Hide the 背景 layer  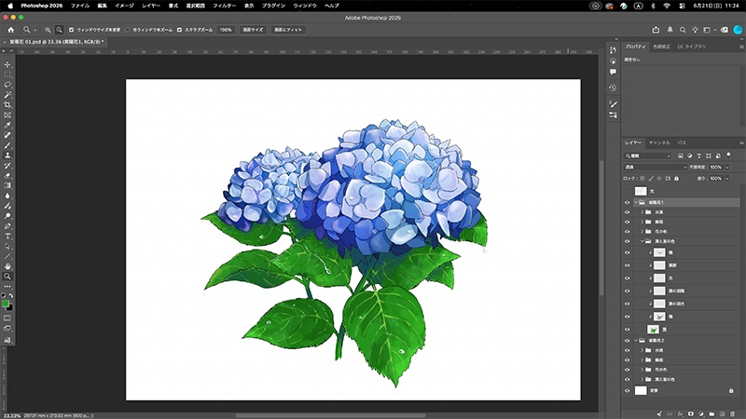click(627, 390)
